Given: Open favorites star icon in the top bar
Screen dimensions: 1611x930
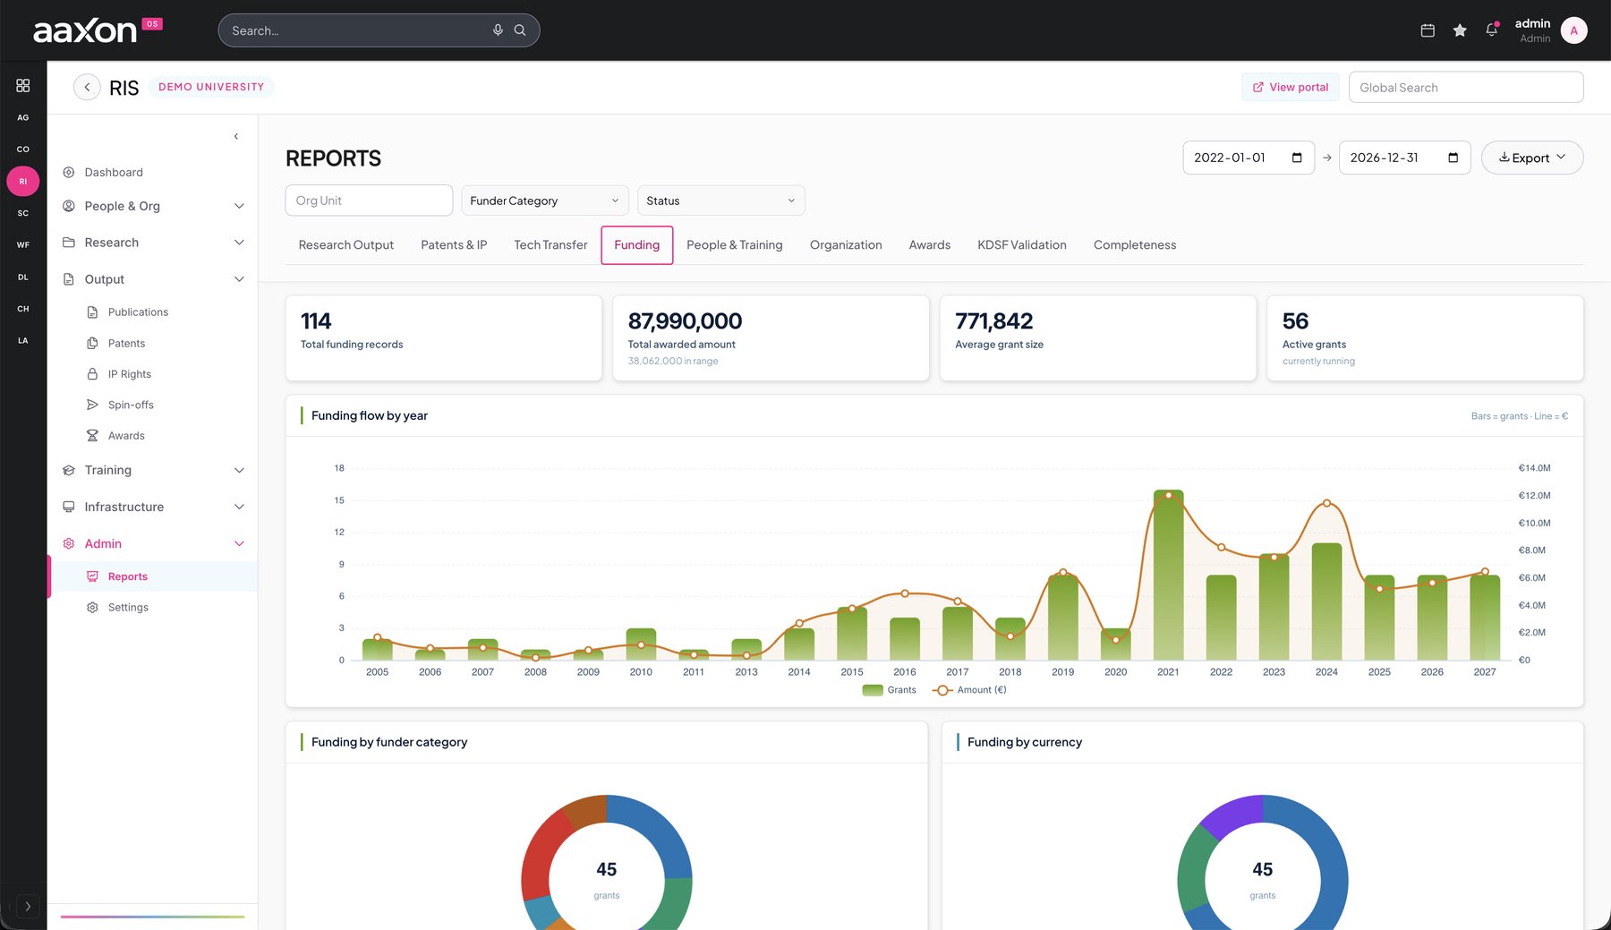Looking at the screenshot, I should point(1460,30).
